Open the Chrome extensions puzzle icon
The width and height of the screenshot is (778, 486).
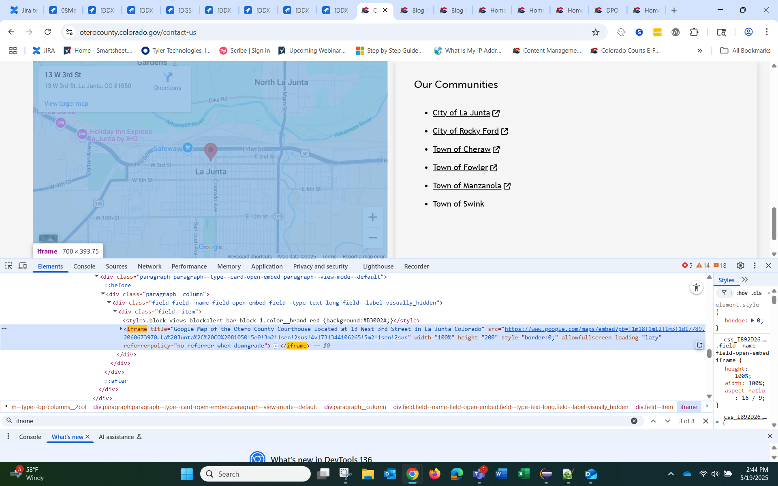694,32
